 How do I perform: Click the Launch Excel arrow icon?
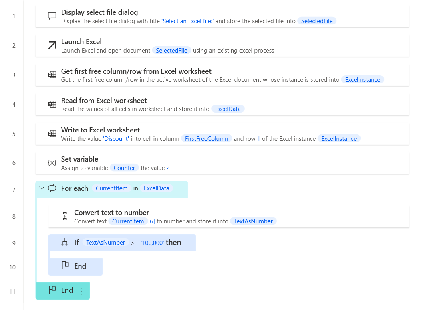pos(52,45)
